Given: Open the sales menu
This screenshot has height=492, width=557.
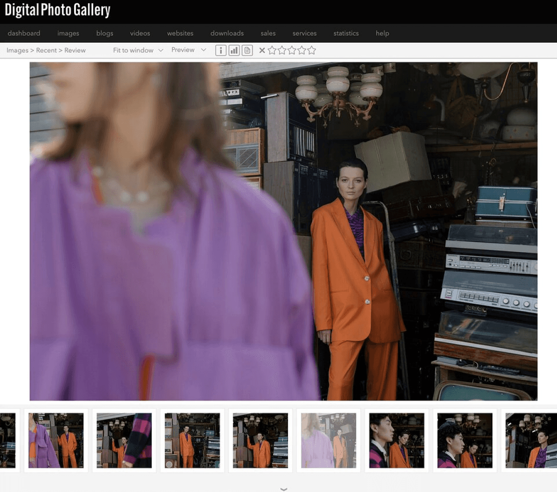Looking at the screenshot, I should [268, 33].
